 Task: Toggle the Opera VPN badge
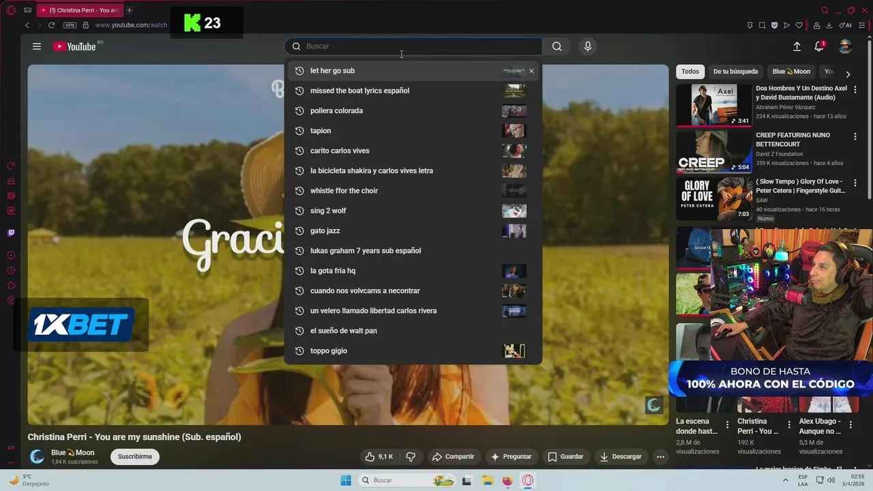coord(70,25)
